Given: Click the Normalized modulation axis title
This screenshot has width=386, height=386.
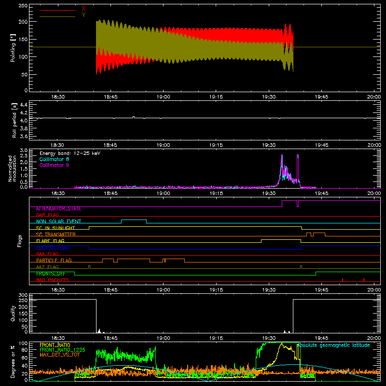Looking at the screenshot, I should coord(12,168).
